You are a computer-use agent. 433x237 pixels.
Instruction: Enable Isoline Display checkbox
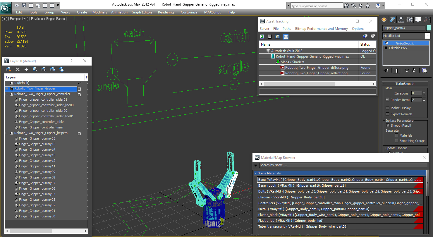click(388, 108)
